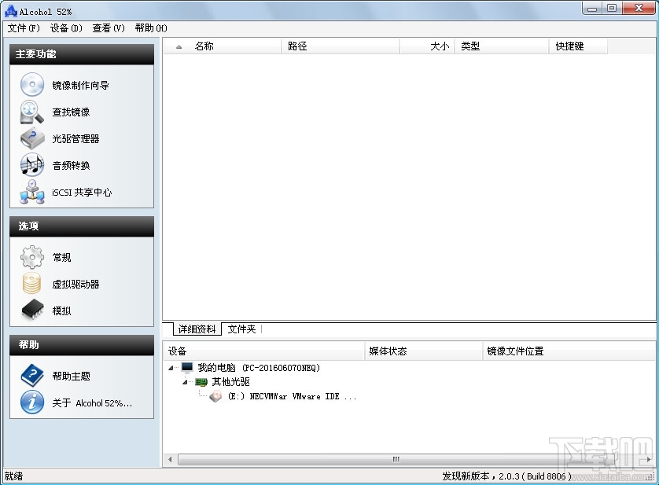The image size is (659, 485).
Task: Click the 光驱管理器 drive icon
Action: click(x=32, y=138)
